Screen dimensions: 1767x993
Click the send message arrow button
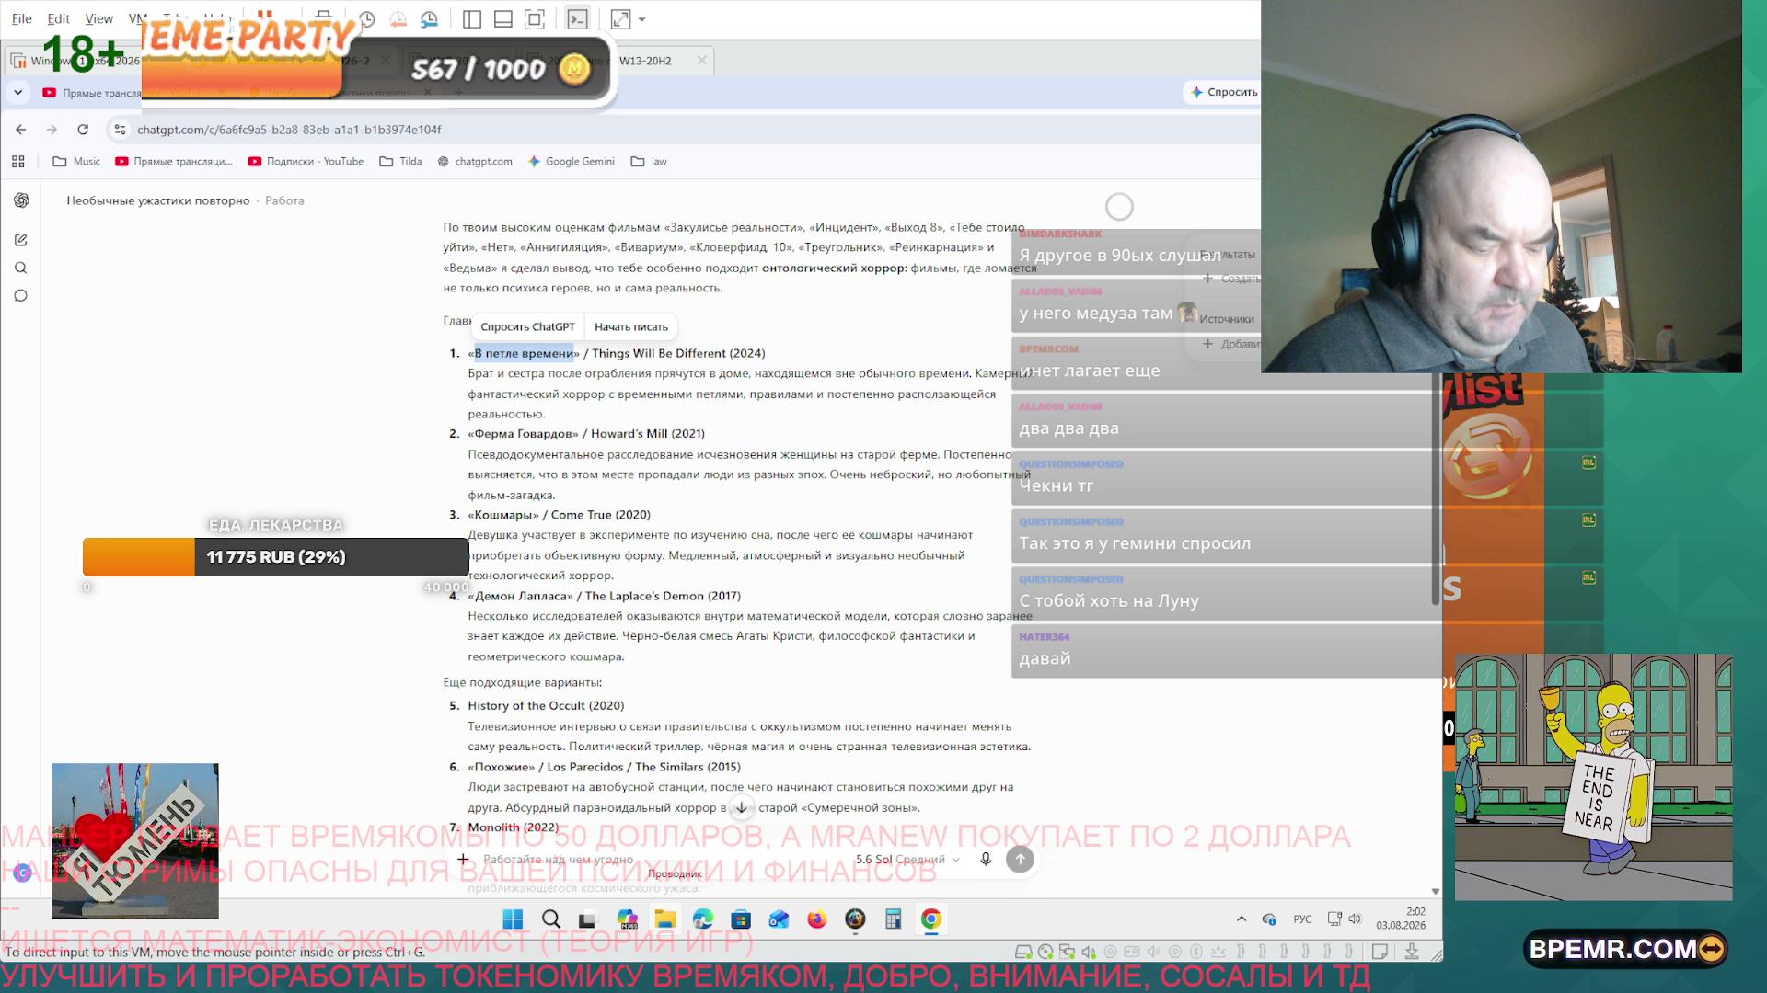1020,859
